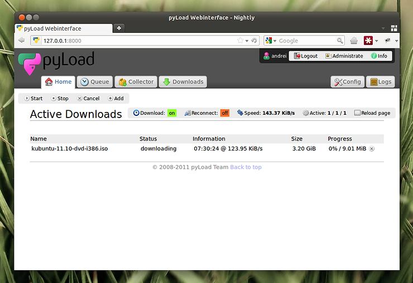Abort the kubuntu-11.10 download with X icon
Viewport: 413px width, 283px height.
[372, 149]
